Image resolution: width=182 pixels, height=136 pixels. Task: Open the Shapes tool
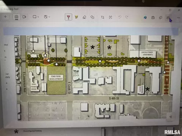pos(93,17)
